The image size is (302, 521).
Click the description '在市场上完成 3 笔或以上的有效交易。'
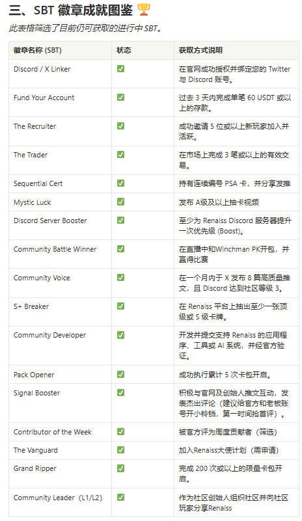(234, 160)
